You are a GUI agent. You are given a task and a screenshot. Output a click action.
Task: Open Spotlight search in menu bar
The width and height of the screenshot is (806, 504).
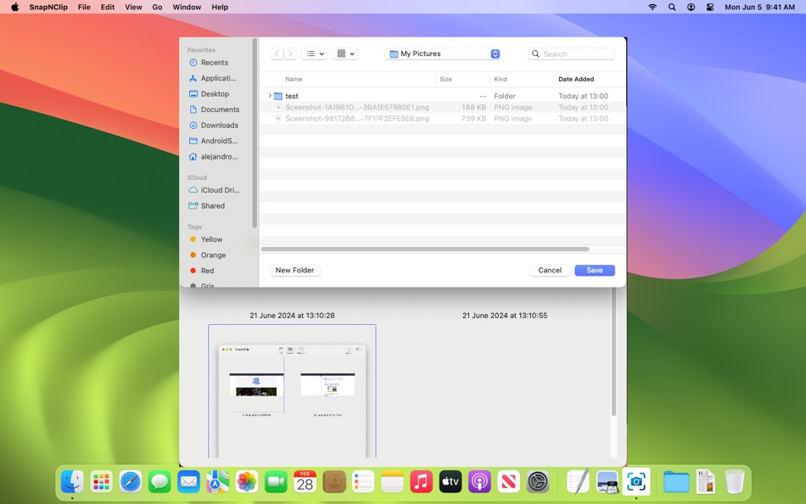click(x=672, y=7)
